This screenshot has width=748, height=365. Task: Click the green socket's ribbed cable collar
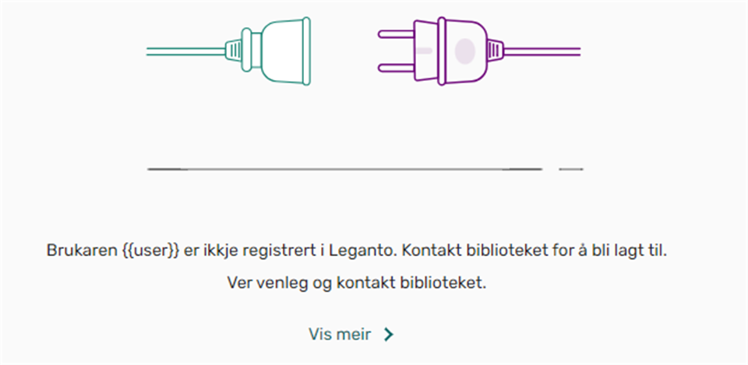pos(236,51)
